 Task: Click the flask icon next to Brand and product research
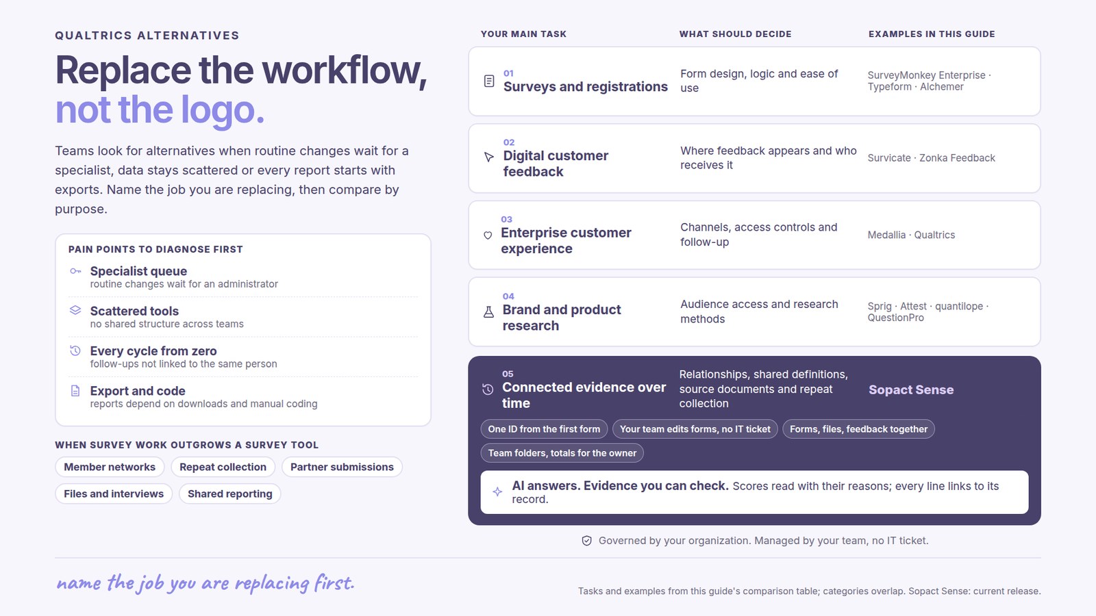click(488, 312)
